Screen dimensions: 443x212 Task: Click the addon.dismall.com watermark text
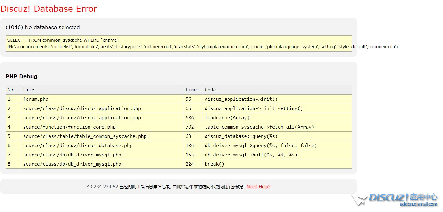tap(418, 204)
